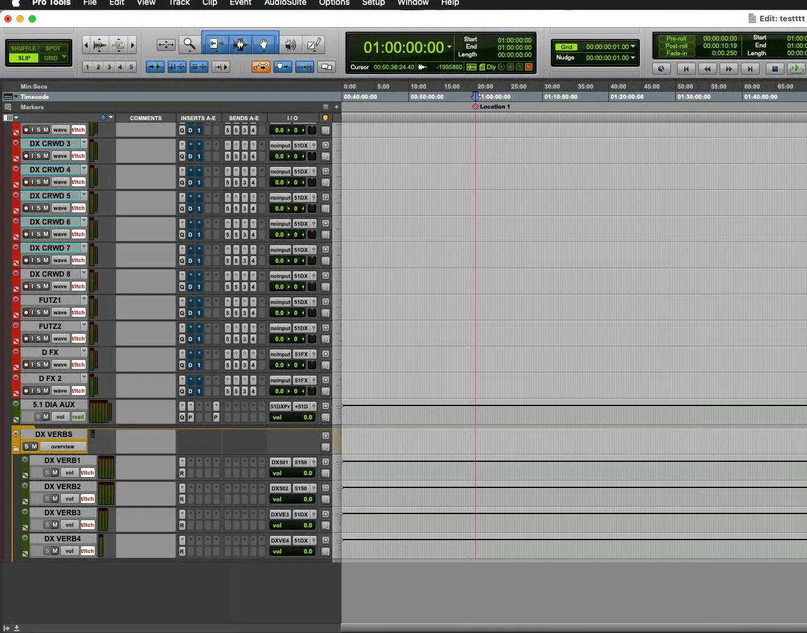Image resolution: width=807 pixels, height=633 pixels.
Task: Open the Window menu
Action: (x=413, y=3)
